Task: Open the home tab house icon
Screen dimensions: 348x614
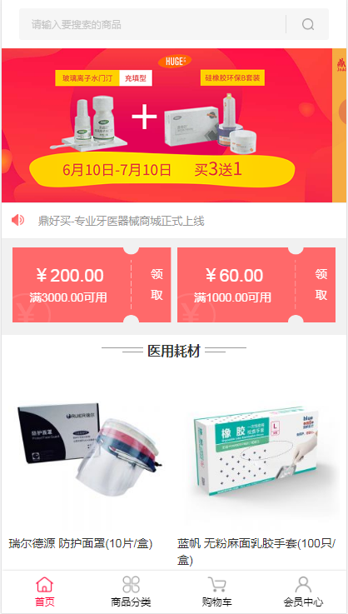Action: point(45,584)
